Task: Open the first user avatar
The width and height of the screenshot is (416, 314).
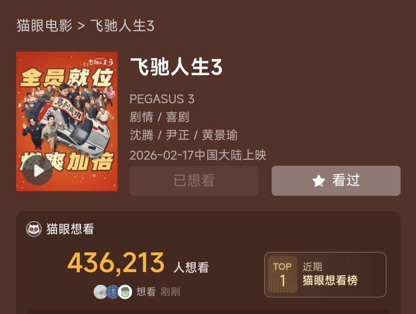Action: [x=101, y=292]
